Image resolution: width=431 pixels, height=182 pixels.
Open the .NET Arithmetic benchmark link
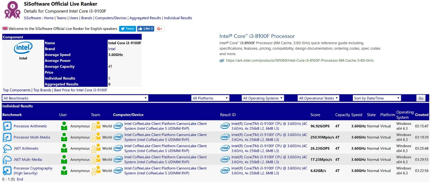coord(26,148)
